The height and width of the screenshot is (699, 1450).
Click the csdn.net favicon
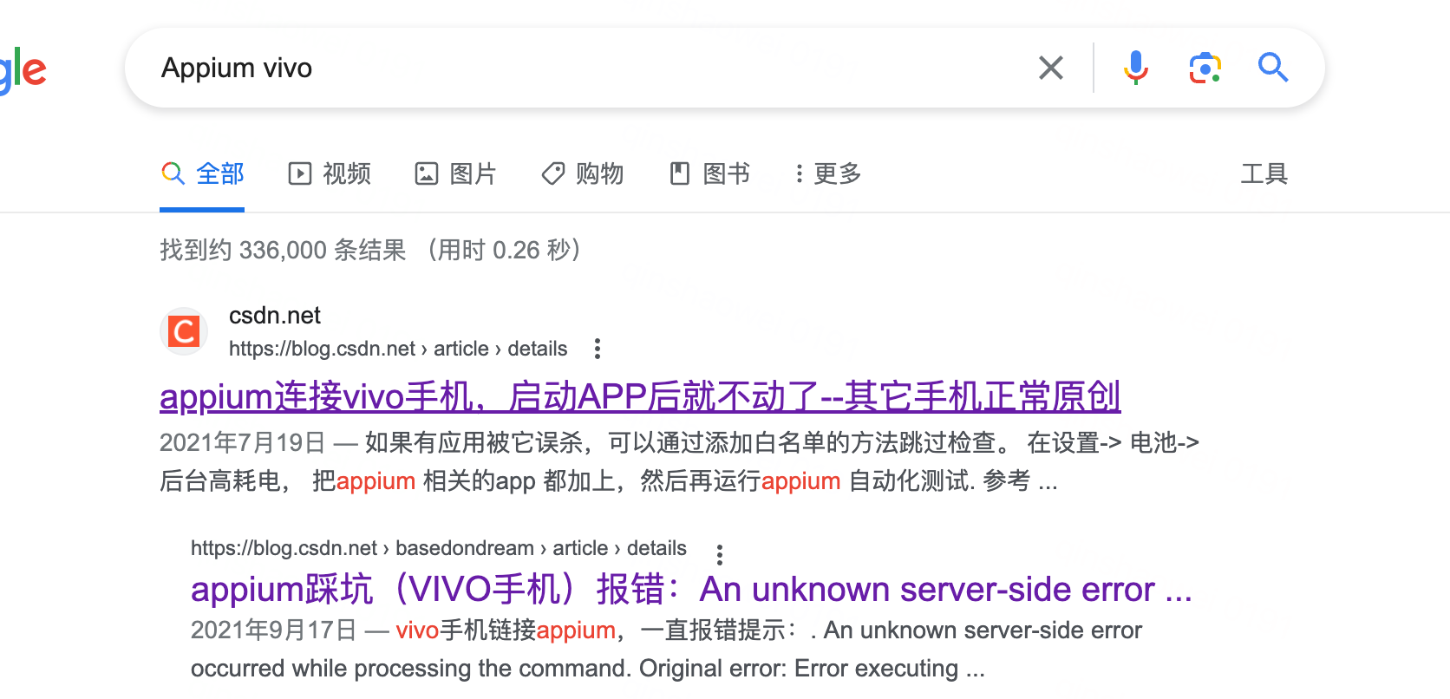(x=184, y=331)
